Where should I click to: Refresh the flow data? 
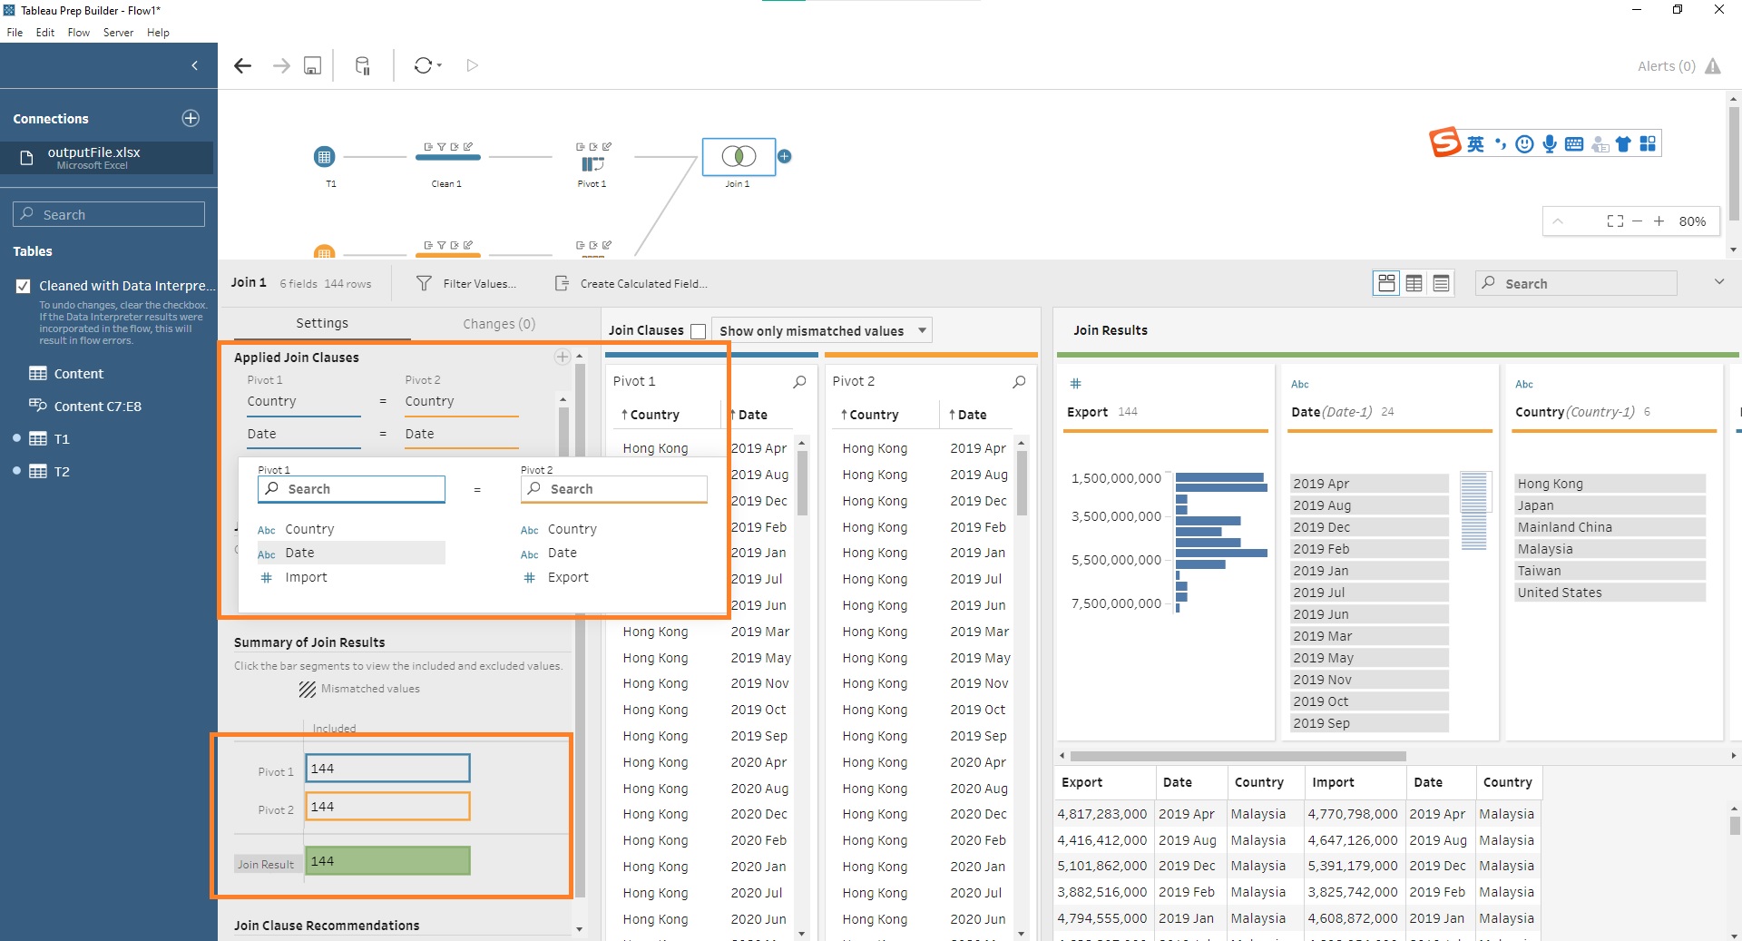pos(423,65)
